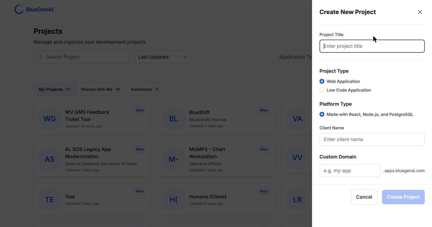
Task: Click the .apps.bluegenai.com suffix text
Action: [x=404, y=171]
